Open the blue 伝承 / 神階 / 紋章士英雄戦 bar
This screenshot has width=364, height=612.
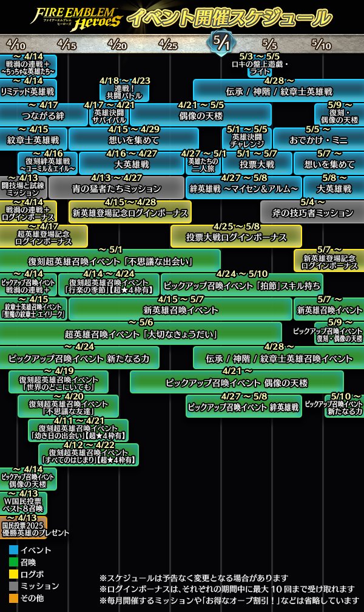(278, 91)
